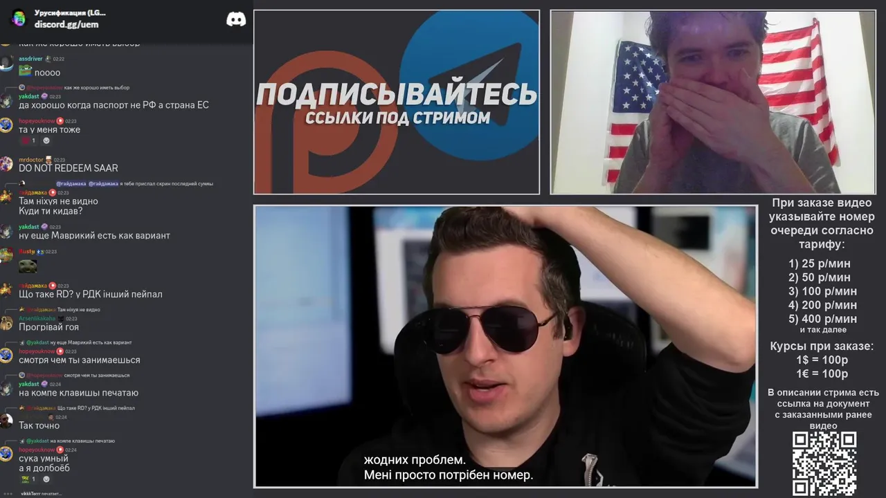
Task: Click hopeyouknow's avatar at 'смотря чем ты занимаешься'
Action: 6,356
